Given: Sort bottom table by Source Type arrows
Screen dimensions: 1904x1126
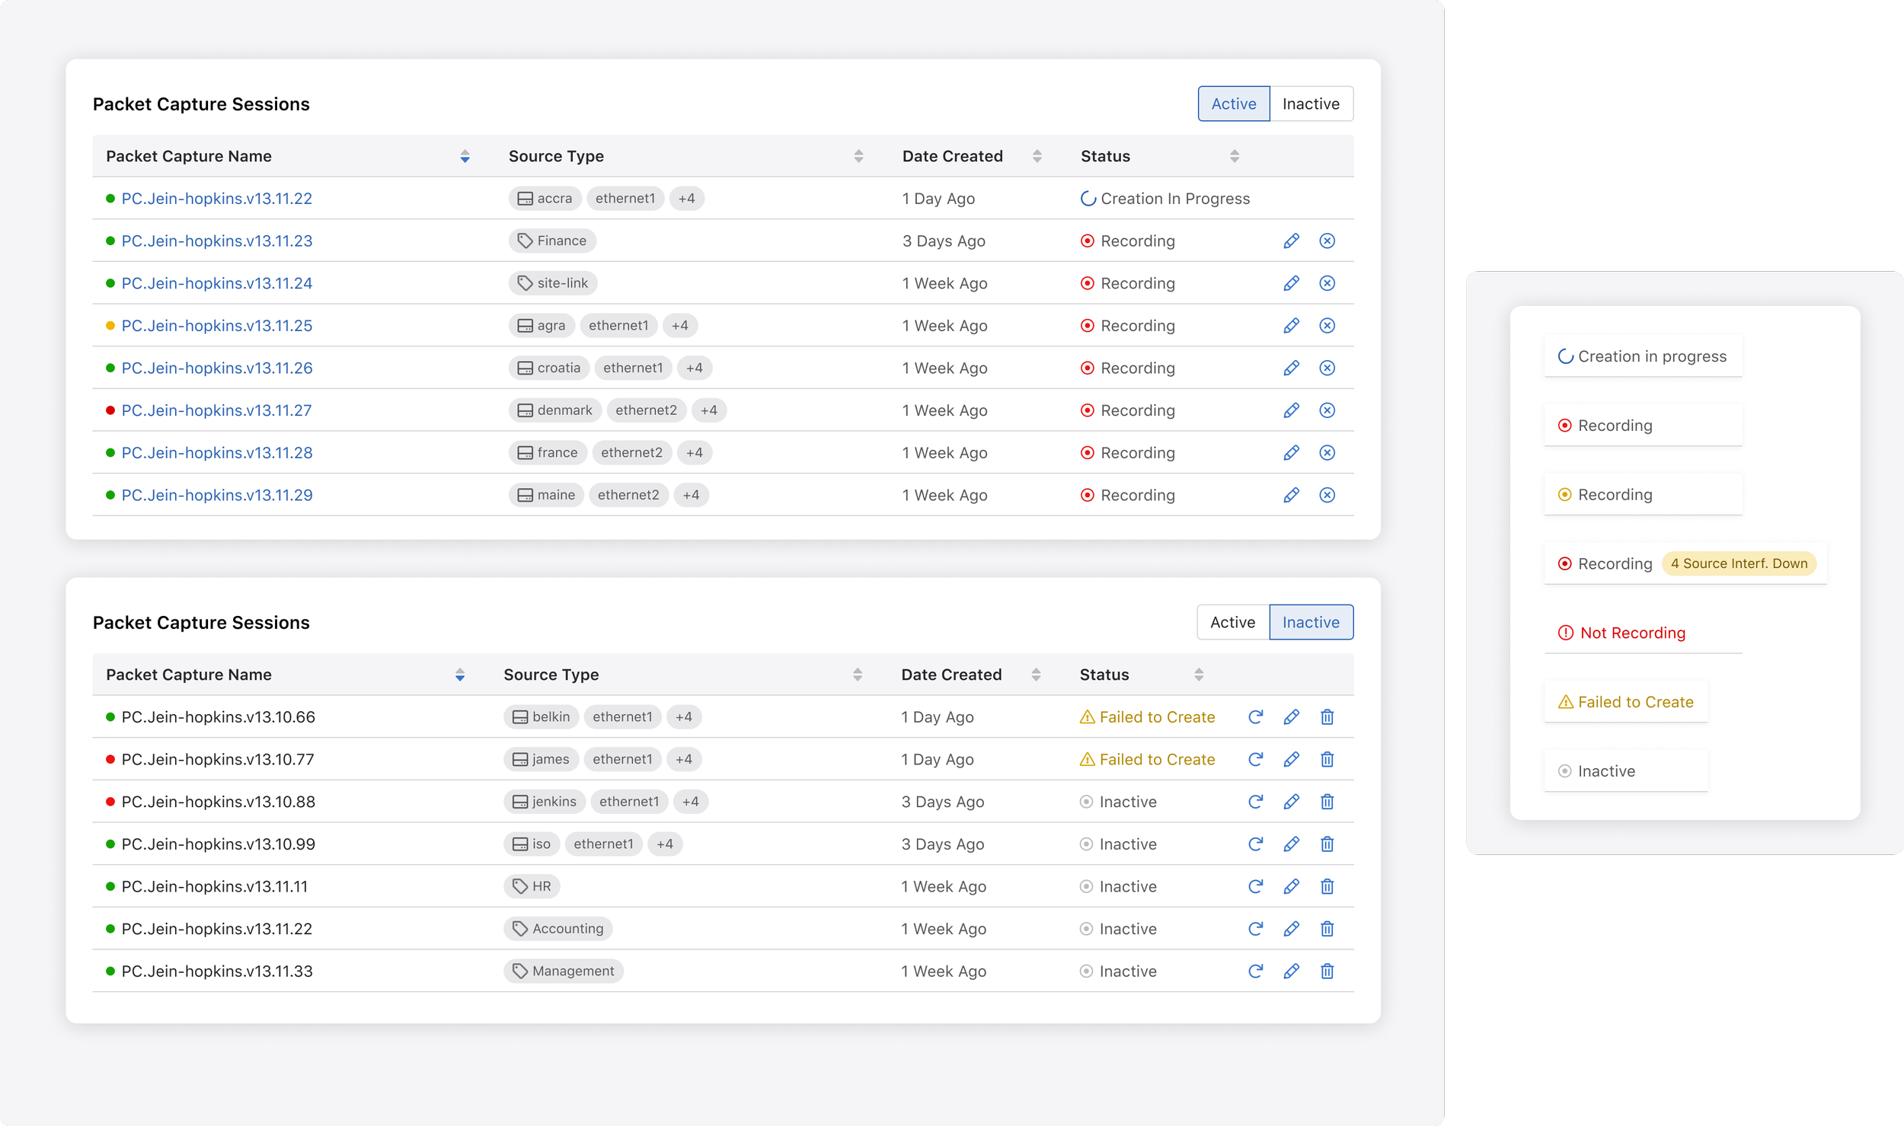Looking at the screenshot, I should [x=857, y=675].
